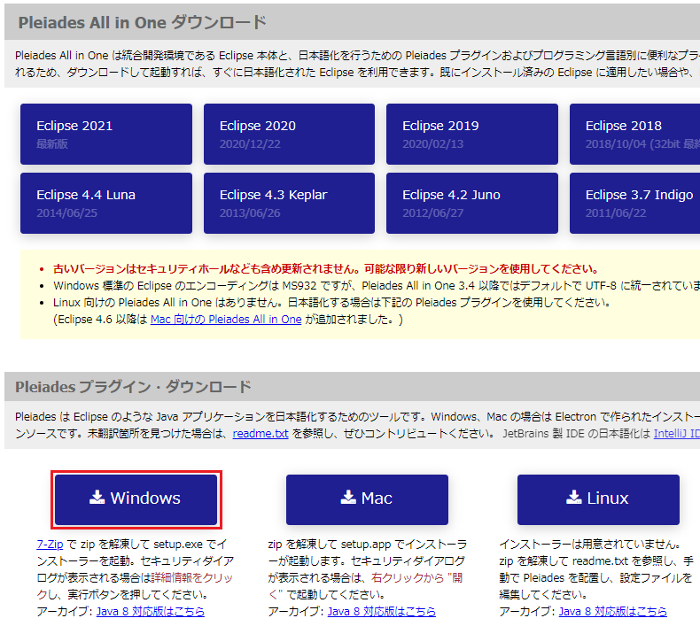700x626 pixels.
Task: Open the Eclipse 2019 download tile
Action: 472,135
